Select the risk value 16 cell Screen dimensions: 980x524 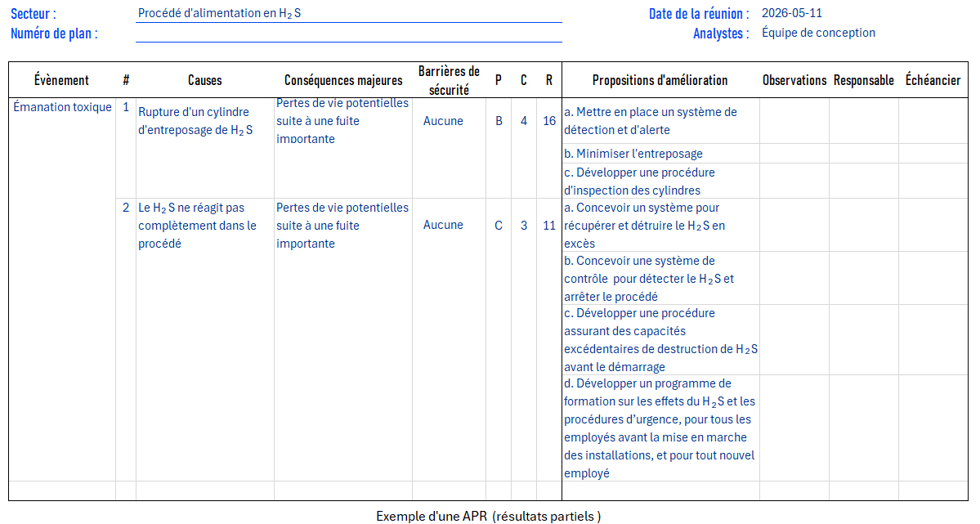(548, 121)
